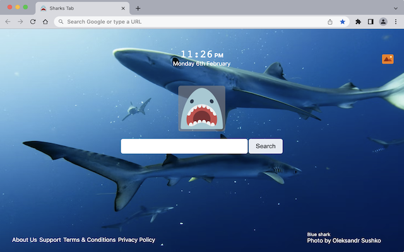The image size is (404, 252).
Task: Click the Search button
Action: 266,146
